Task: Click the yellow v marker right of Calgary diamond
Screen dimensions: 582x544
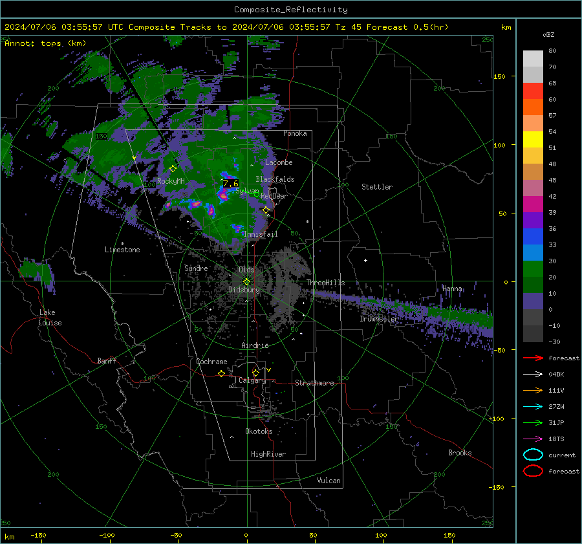Action: (x=269, y=370)
